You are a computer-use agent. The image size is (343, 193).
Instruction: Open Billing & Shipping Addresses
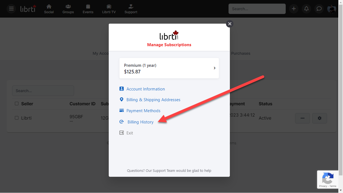click(153, 100)
